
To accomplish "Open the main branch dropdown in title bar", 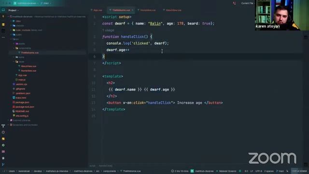I will coord(46,3).
